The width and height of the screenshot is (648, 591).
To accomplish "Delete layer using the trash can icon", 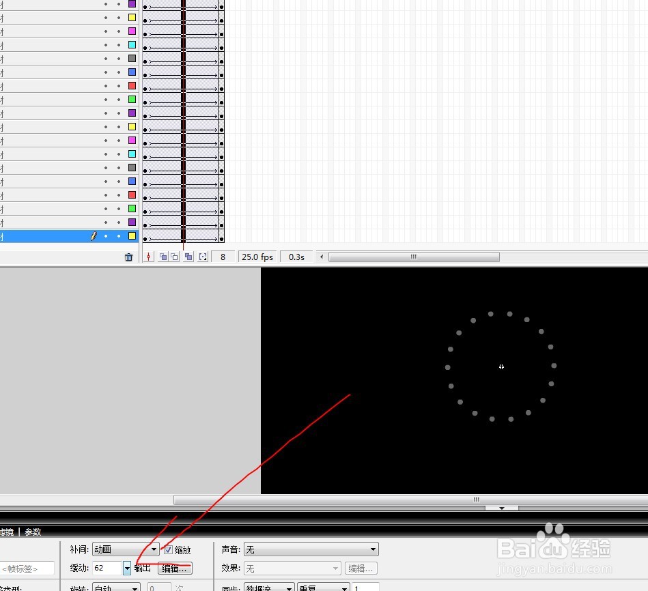I will (128, 257).
